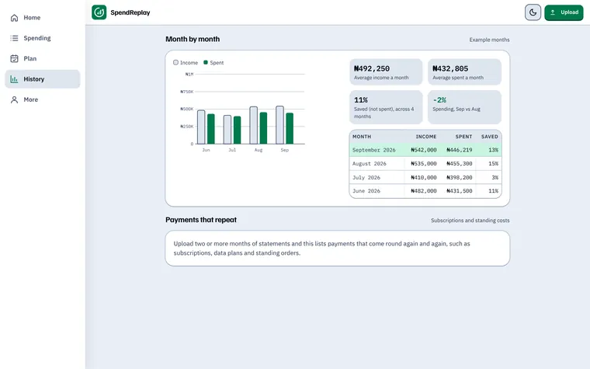Select the August 2026 row label
This screenshot has width=590, height=369.
[369, 164]
